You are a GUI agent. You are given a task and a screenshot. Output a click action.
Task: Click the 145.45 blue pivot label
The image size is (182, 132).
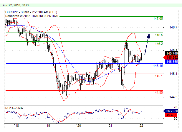click(158, 66)
